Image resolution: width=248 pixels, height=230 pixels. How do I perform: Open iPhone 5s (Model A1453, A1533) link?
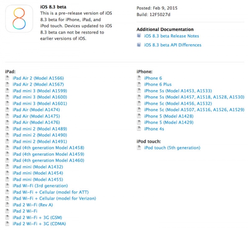[x=178, y=91]
